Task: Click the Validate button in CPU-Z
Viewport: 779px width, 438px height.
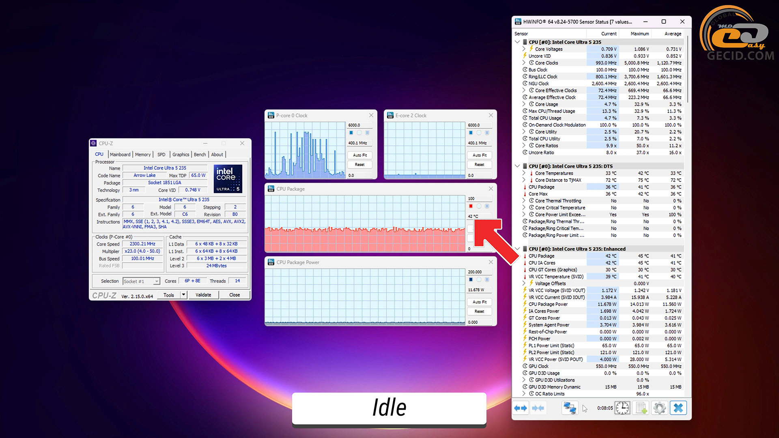Action: click(203, 295)
